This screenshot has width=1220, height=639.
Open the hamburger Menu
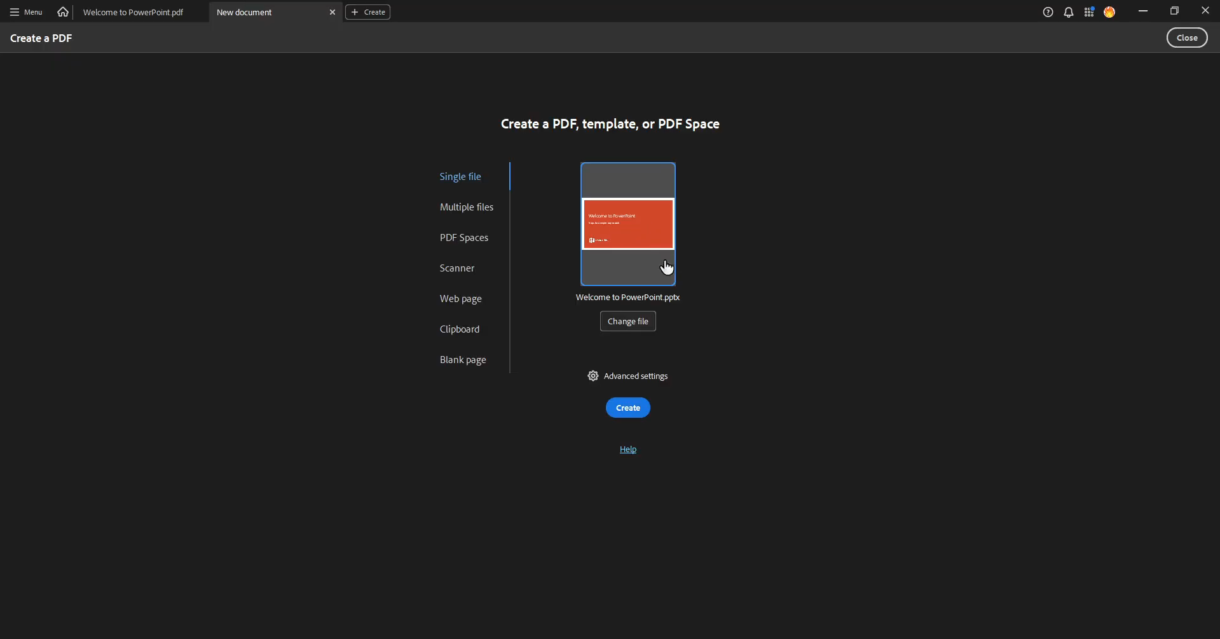point(26,12)
